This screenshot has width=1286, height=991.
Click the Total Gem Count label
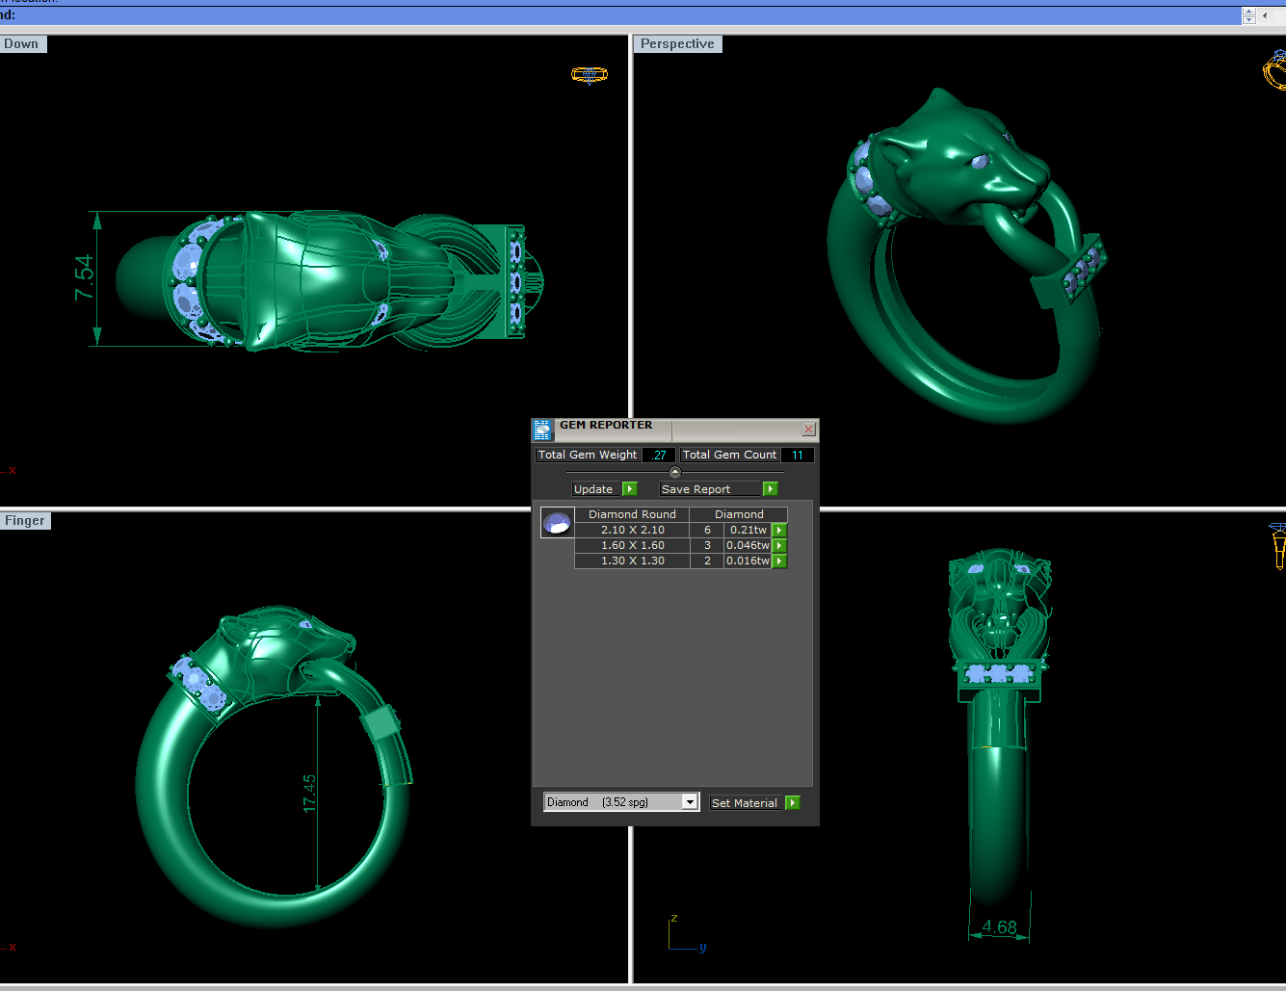tap(729, 455)
